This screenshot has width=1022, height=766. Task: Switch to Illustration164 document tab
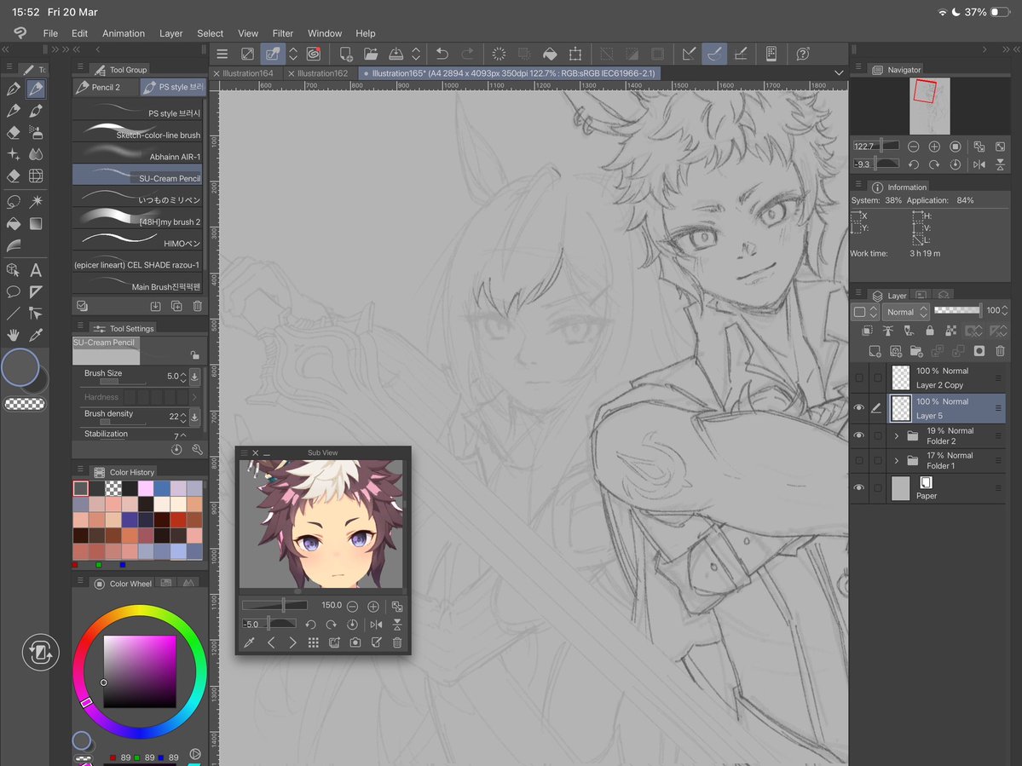[x=248, y=73]
